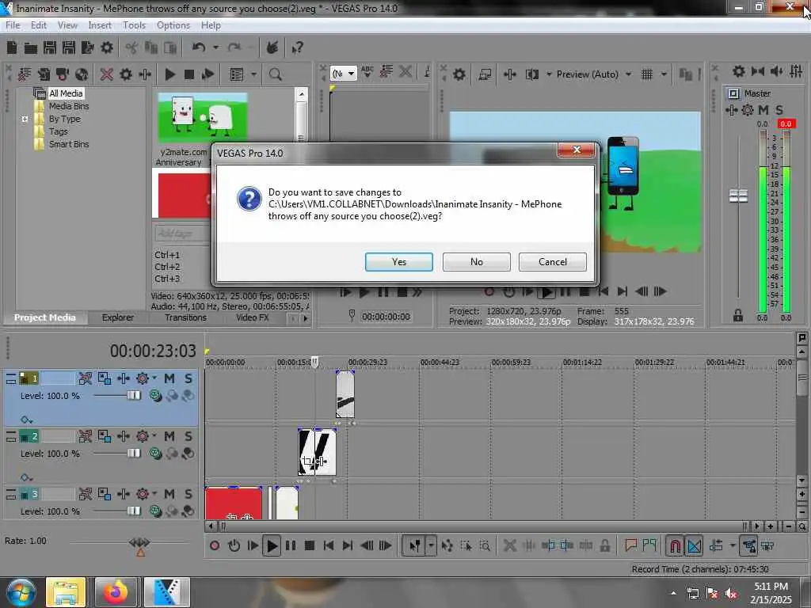The height and width of the screenshot is (608, 811).
Task: Open Track Motion icon on track 1
Action: (104, 378)
